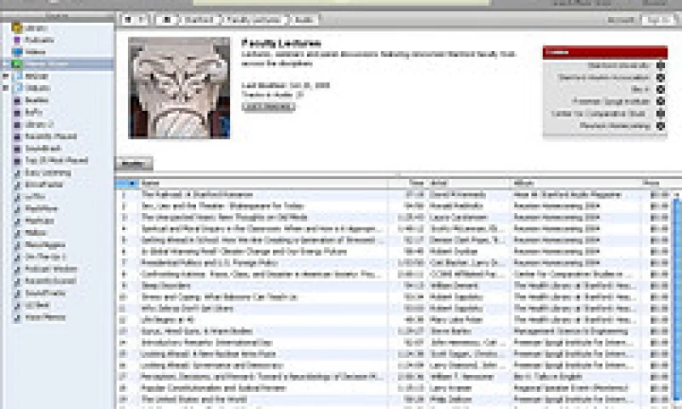Click the Library icon in the sidebar
682x409 pixels.
tap(16, 28)
